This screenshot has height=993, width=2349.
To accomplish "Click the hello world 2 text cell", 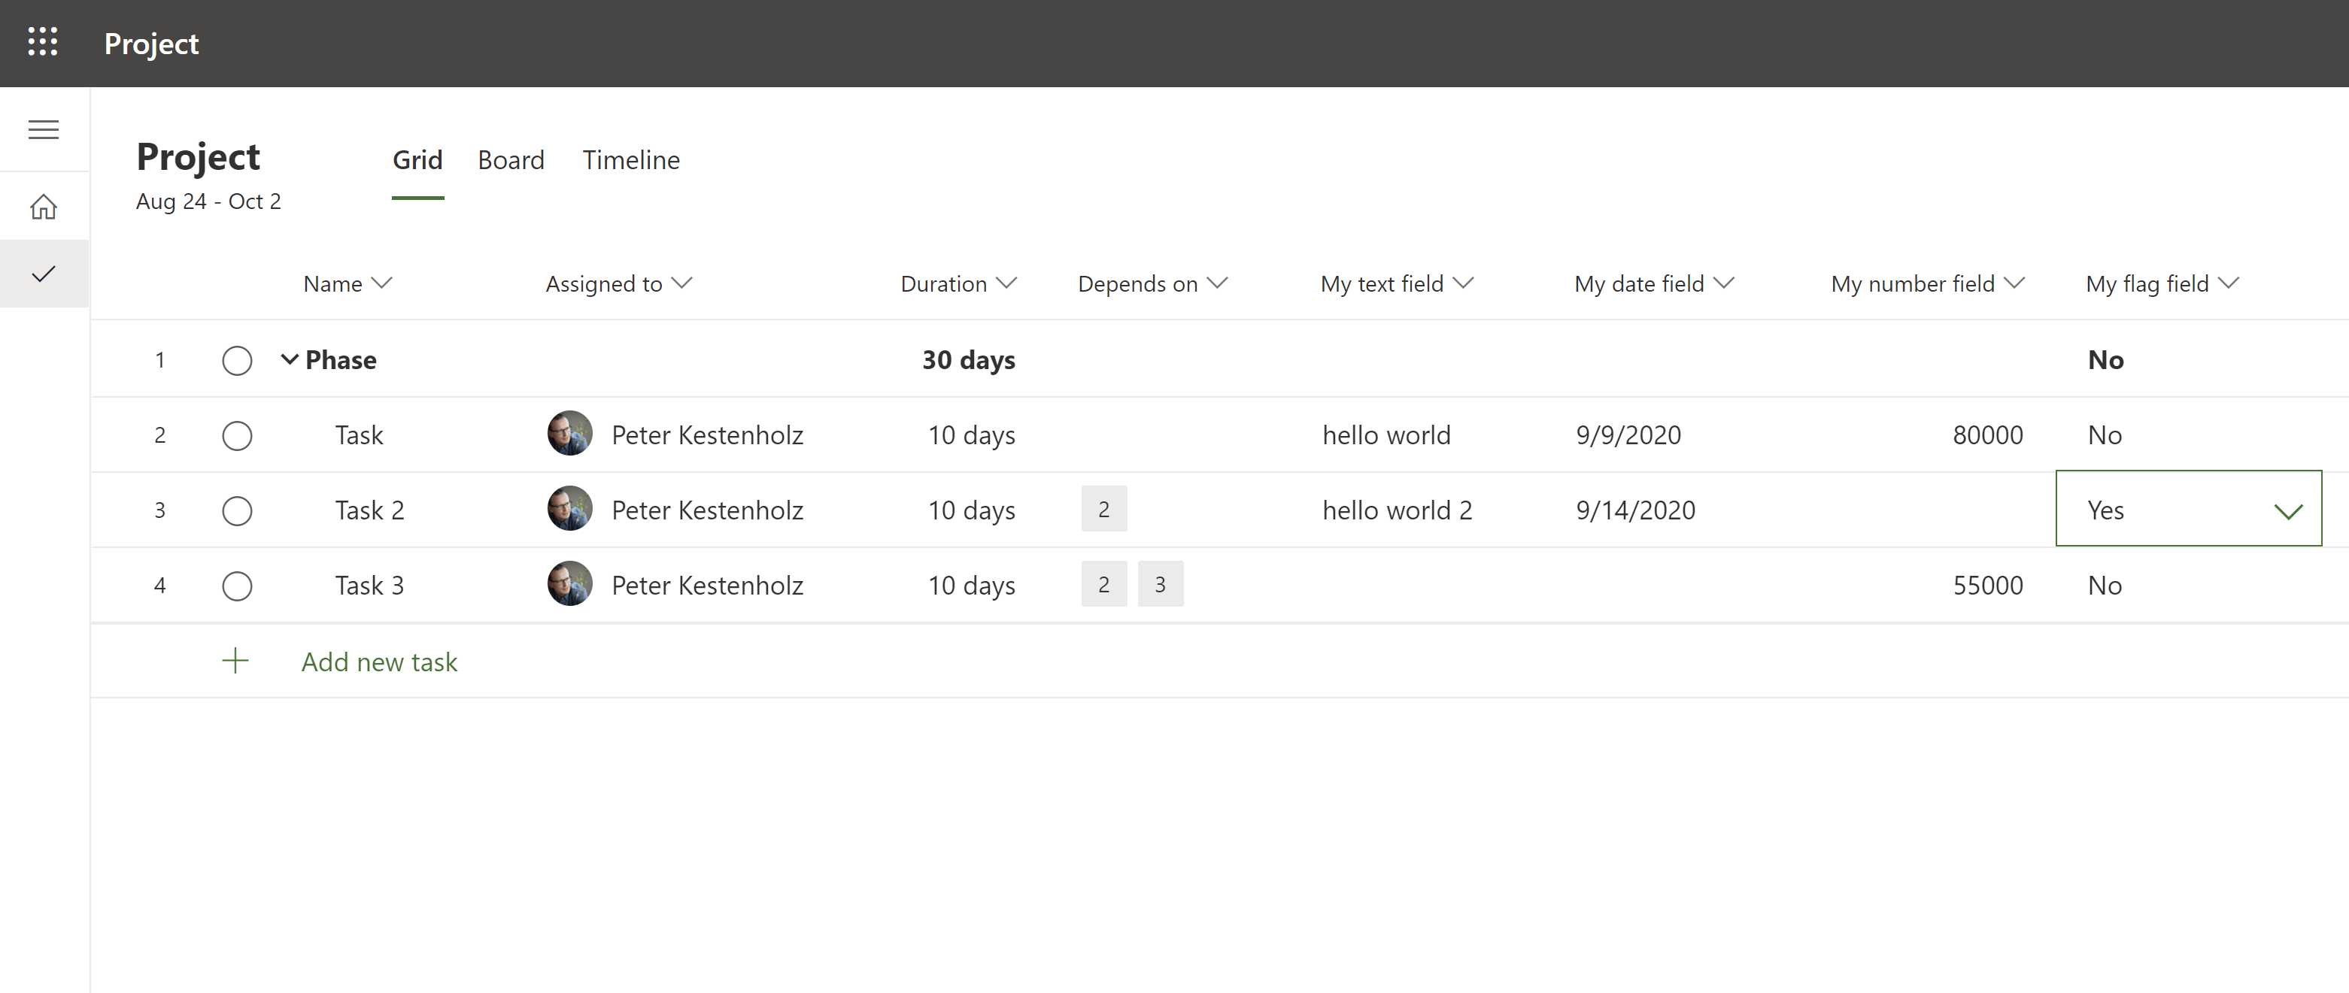I will (1397, 510).
